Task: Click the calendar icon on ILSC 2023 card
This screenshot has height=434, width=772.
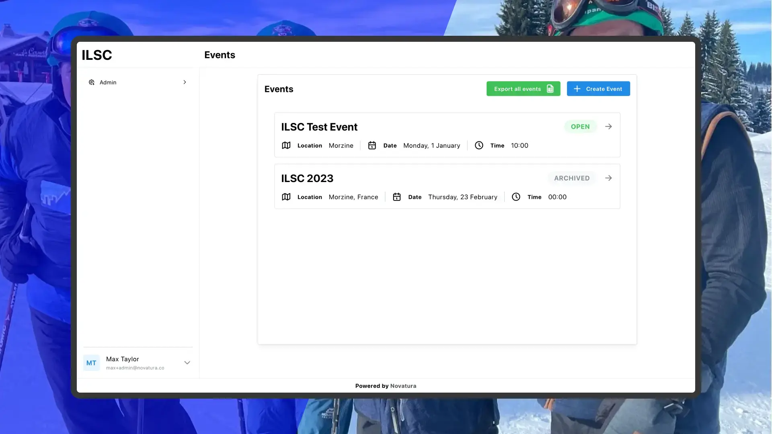Action: tap(397, 197)
